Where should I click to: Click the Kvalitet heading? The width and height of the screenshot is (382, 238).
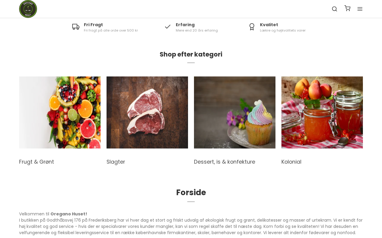[x=269, y=25]
